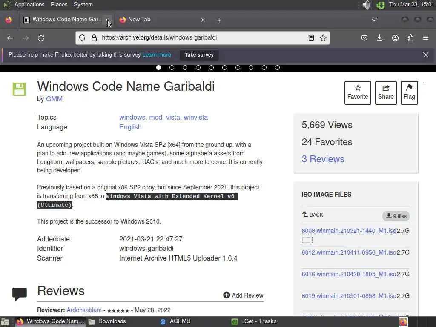The width and height of the screenshot is (436, 327).
Task: Open the Firefox account icon
Action: pyautogui.click(x=395, y=38)
